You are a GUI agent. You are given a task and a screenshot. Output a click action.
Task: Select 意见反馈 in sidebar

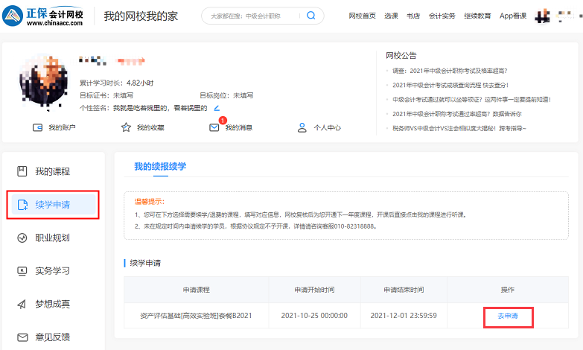tap(53, 337)
